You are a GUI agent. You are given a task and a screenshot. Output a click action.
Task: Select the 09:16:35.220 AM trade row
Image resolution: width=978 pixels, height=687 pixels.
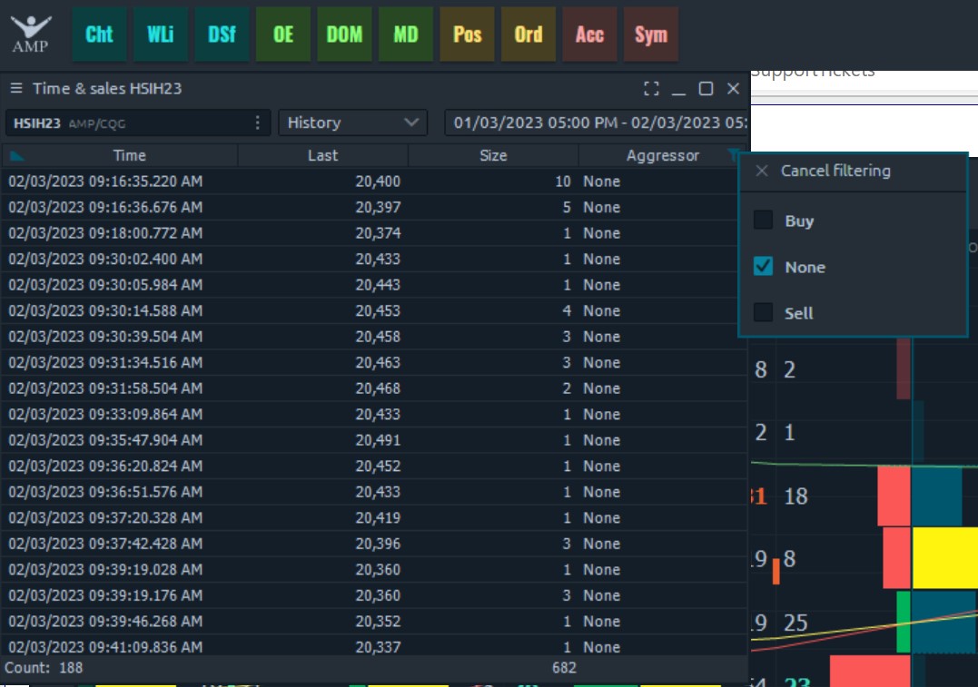374,182
